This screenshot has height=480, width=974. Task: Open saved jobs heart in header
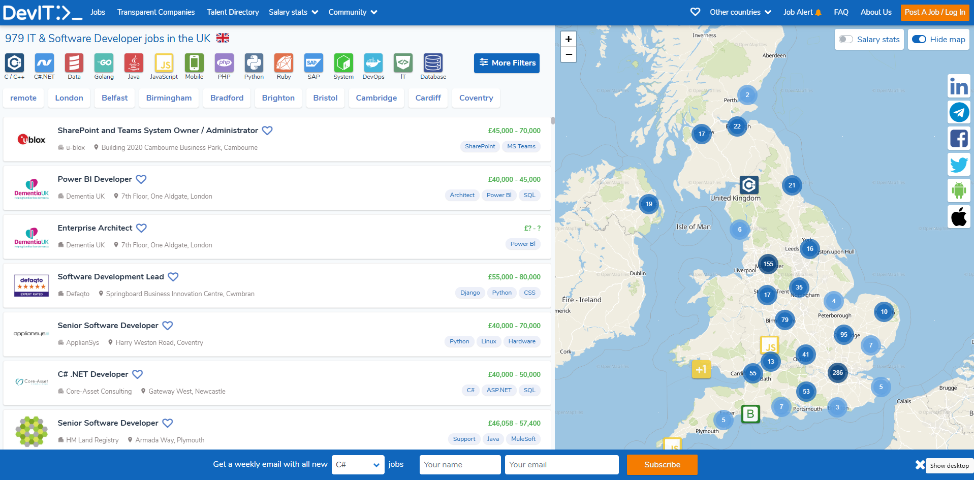click(695, 12)
